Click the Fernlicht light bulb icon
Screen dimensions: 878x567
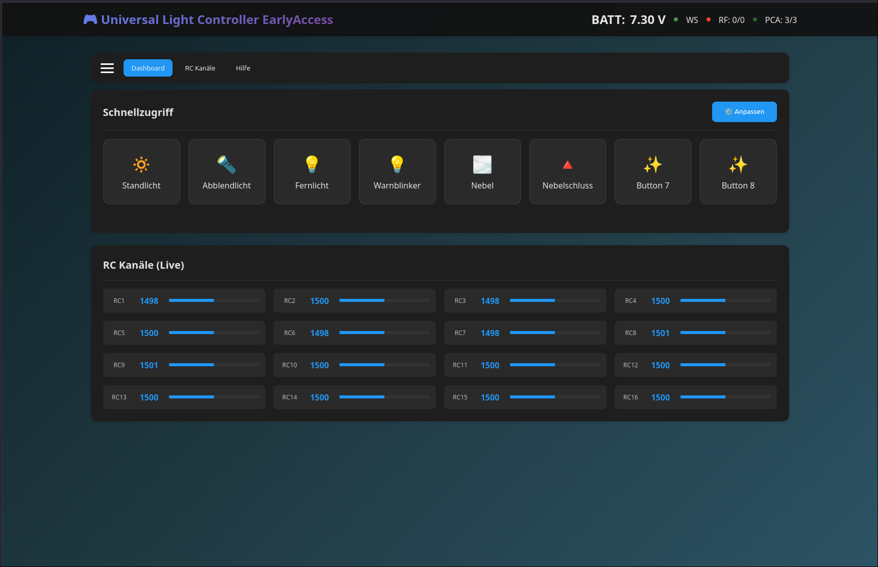pos(312,164)
